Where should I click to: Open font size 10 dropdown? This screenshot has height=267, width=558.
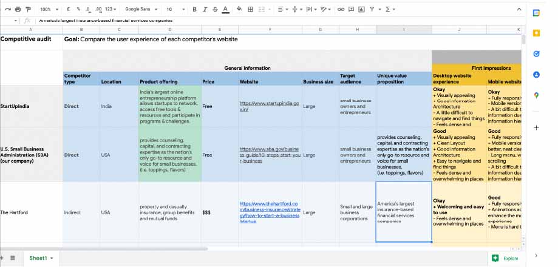point(175,9)
